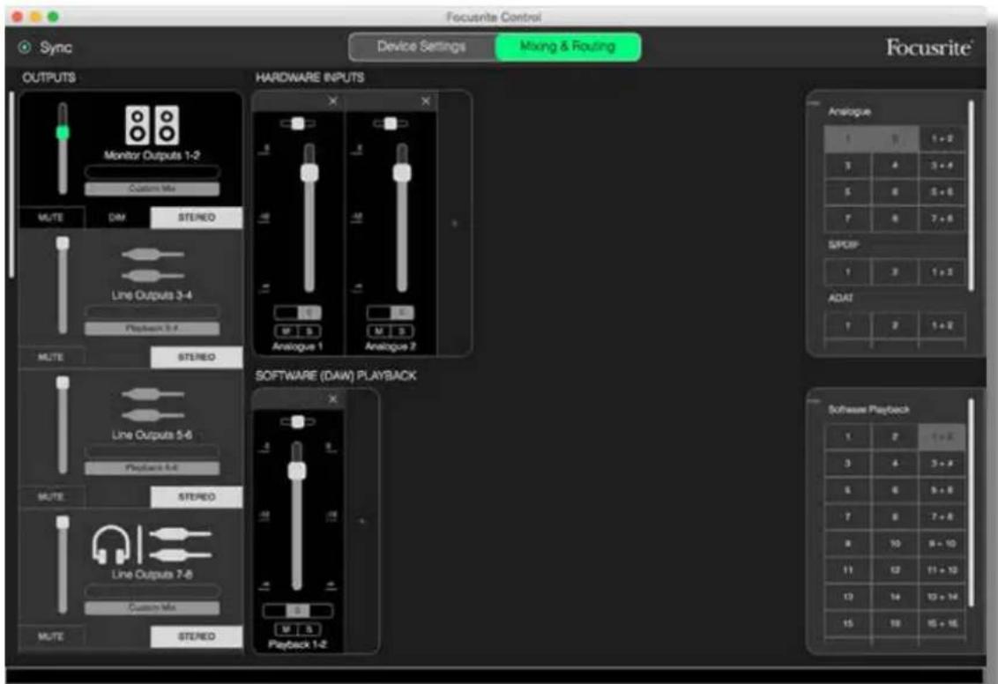Mute Monitor Outputs 1-2
The image size is (998, 684).
tap(51, 218)
